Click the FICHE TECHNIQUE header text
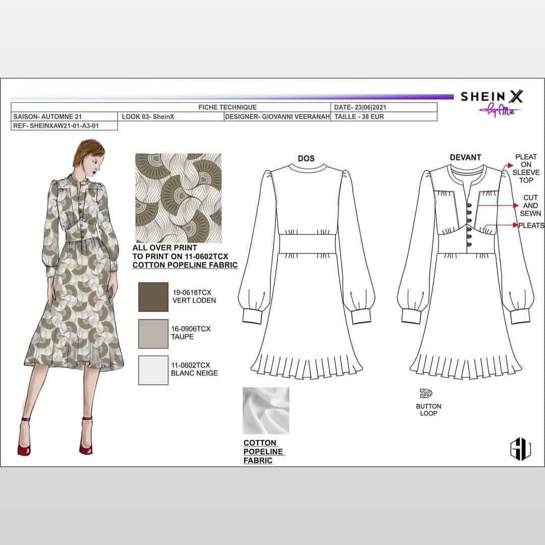 (x=228, y=107)
